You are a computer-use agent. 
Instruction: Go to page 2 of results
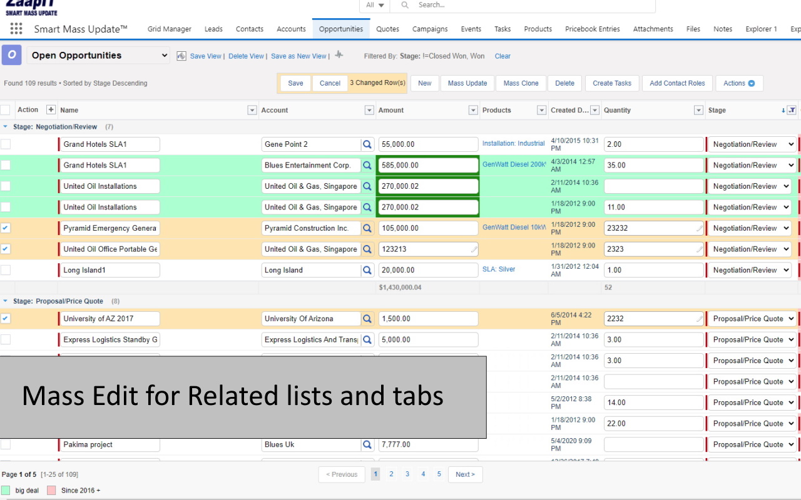(x=391, y=474)
